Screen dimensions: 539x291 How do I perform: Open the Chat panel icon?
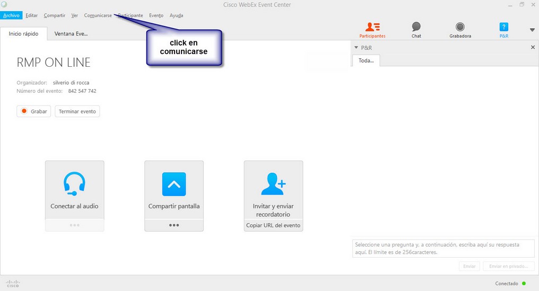(x=416, y=30)
